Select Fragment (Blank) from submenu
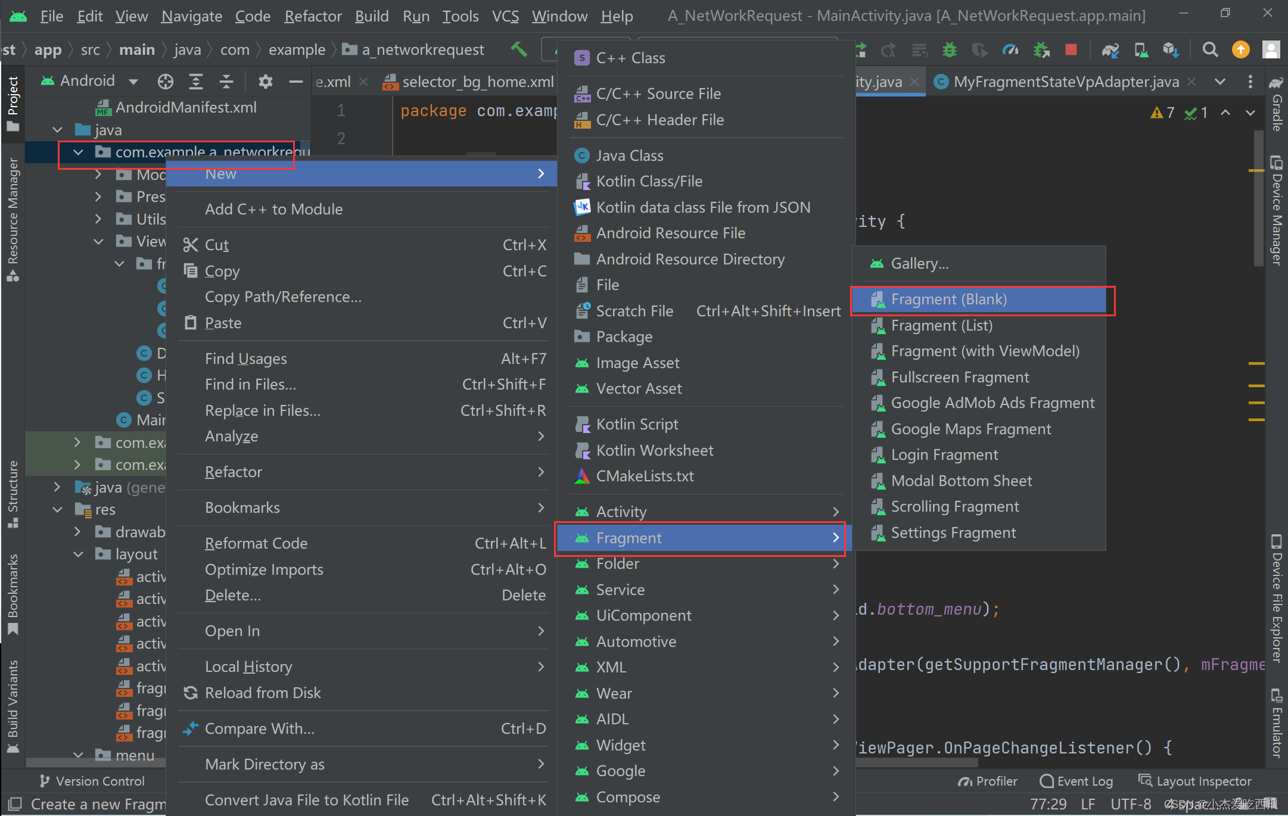1288x816 pixels. click(948, 300)
